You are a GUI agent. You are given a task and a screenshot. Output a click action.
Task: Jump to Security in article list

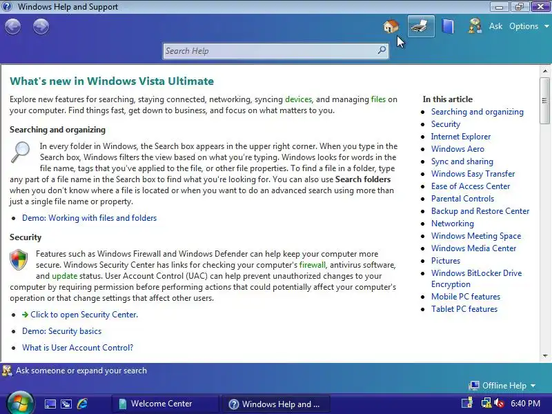pyautogui.click(x=446, y=124)
